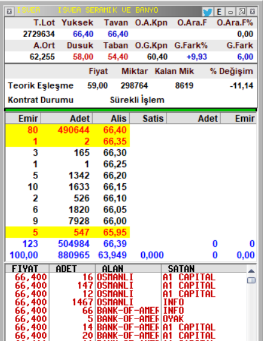The height and width of the screenshot is (341, 263).
Task: Click OYAK in the SATAN column
Action: point(173,319)
